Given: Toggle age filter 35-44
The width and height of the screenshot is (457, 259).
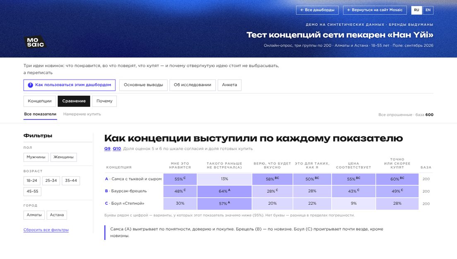Looking at the screenshot, I should click(71, 181).
